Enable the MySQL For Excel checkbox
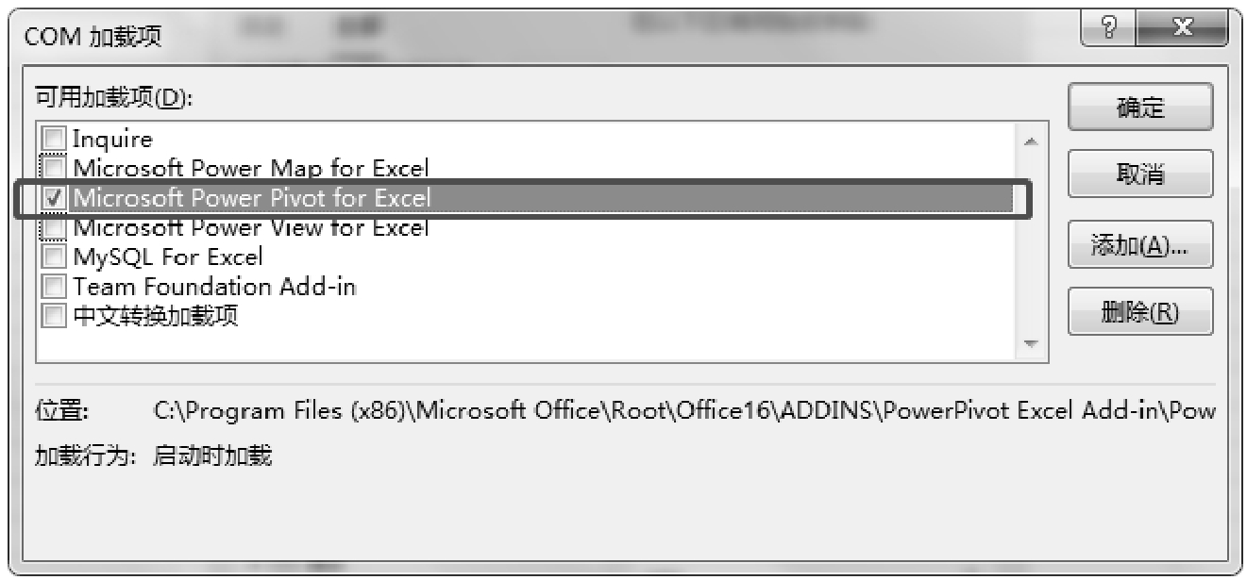Viewport: 1247px width, 580px height. [x=56, y=257]
